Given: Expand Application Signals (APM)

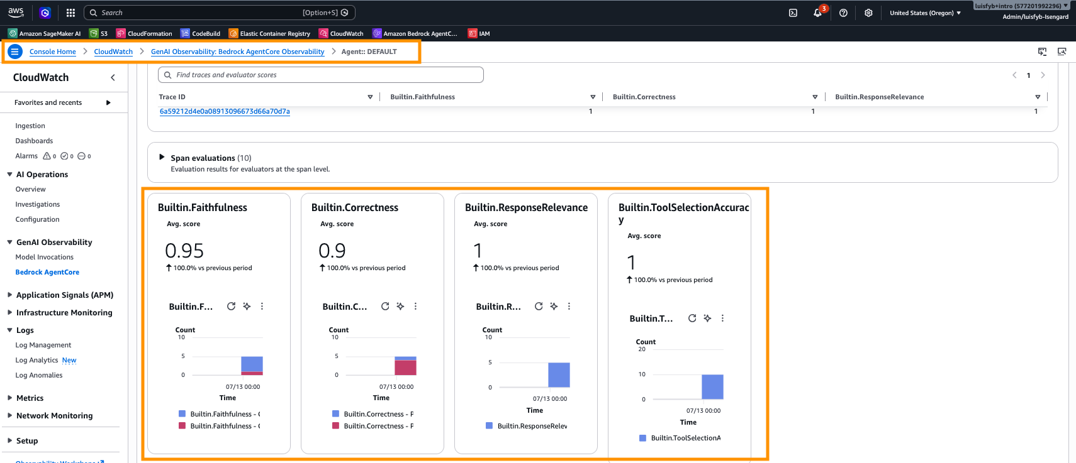Looking at the screenshot, I should click(9, 295).
